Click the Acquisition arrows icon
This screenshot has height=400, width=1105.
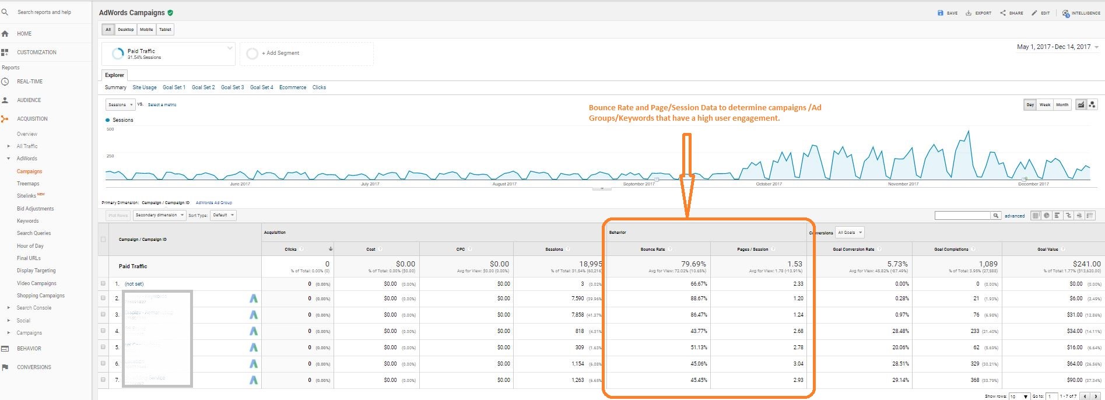coord(5,119)
